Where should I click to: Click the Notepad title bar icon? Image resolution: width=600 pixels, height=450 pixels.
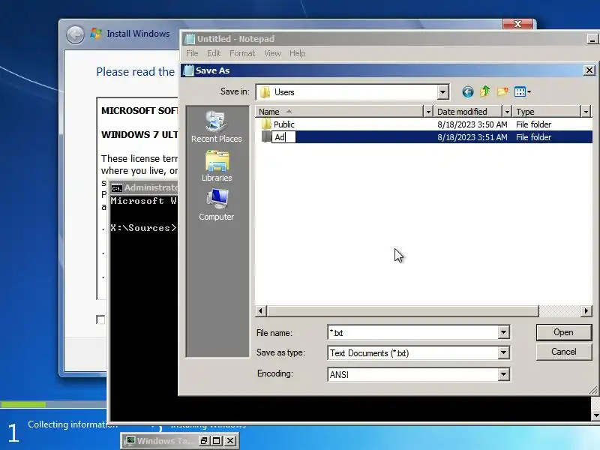(x=190, y=39)
